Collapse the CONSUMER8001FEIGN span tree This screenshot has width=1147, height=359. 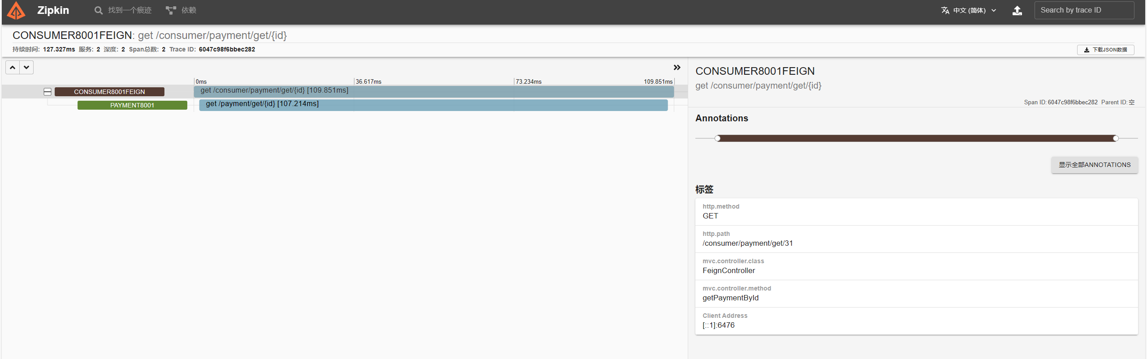pyautogui.click(x=47, y=92)
